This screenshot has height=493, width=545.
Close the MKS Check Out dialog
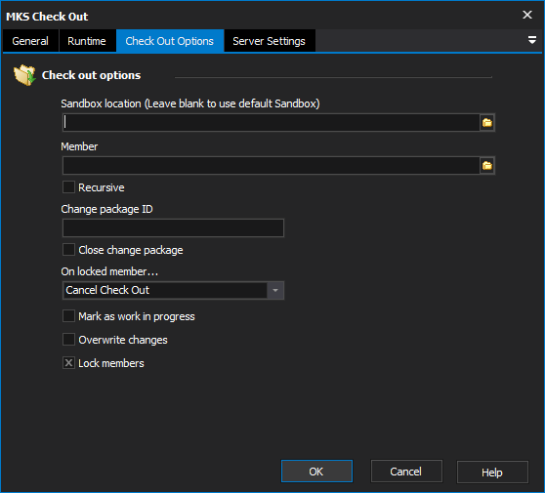tap(527, 15)
